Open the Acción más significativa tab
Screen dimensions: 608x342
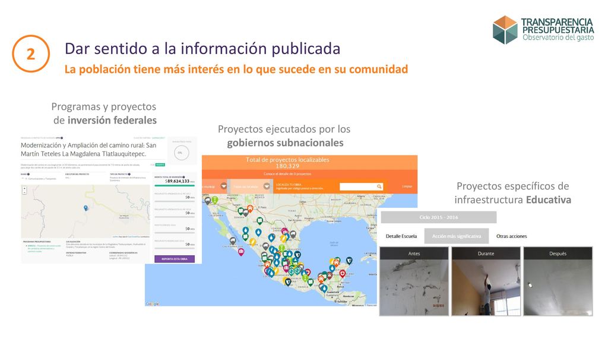tap(457, 236)
